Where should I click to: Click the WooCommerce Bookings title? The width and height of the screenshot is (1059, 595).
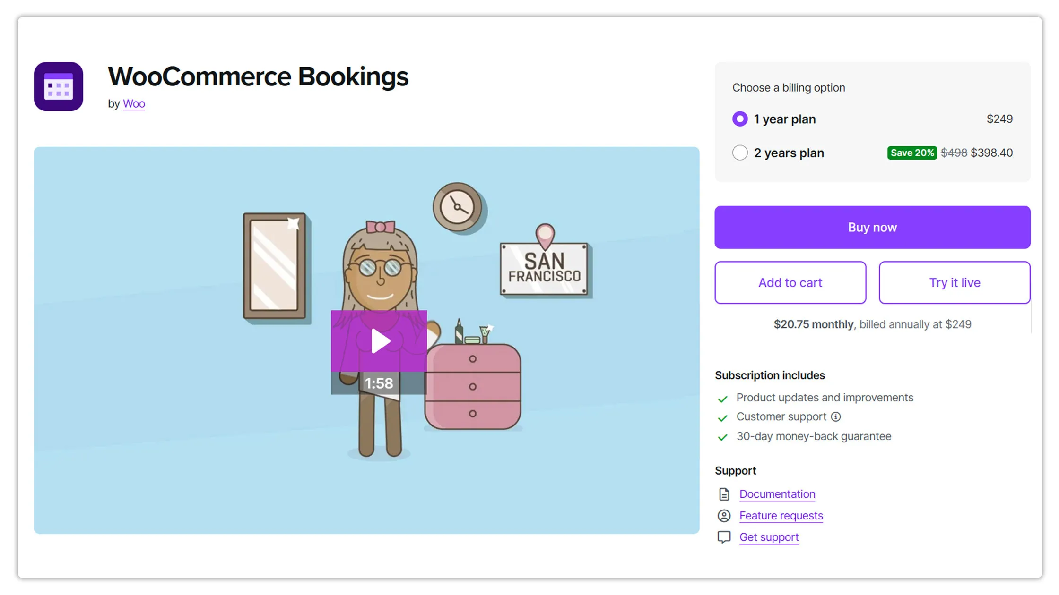[x=258, y=76]
